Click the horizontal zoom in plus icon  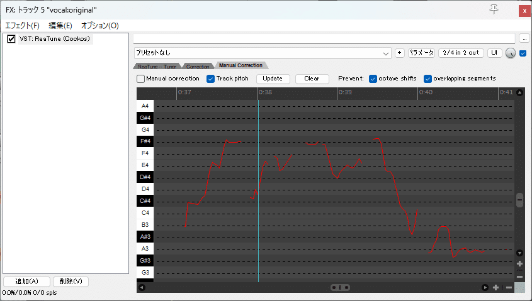click(495, 287)
